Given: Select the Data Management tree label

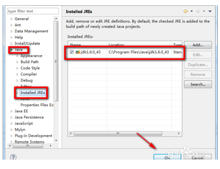Looking at the screenshot, I should click(x=31, y=31).
